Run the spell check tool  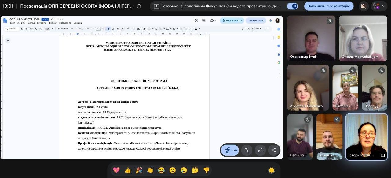tap(36, 29)
